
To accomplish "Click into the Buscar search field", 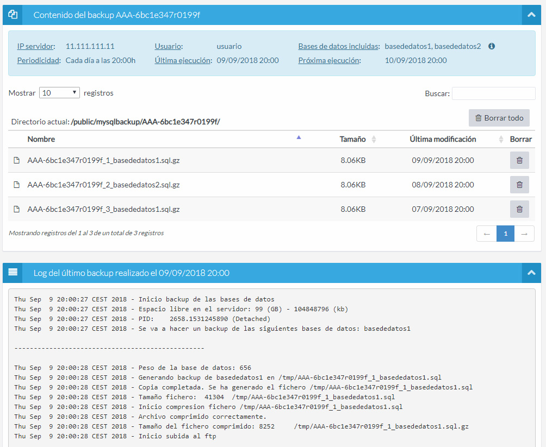I will [493, 93].
